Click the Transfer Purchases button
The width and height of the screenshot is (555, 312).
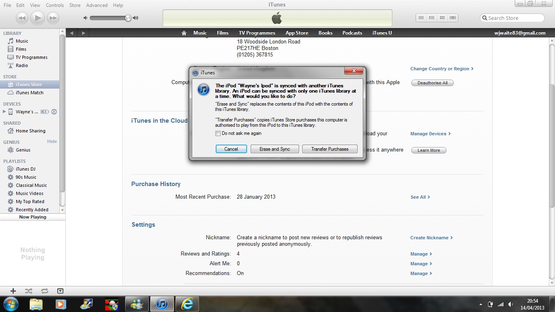(x=330, y=149)
